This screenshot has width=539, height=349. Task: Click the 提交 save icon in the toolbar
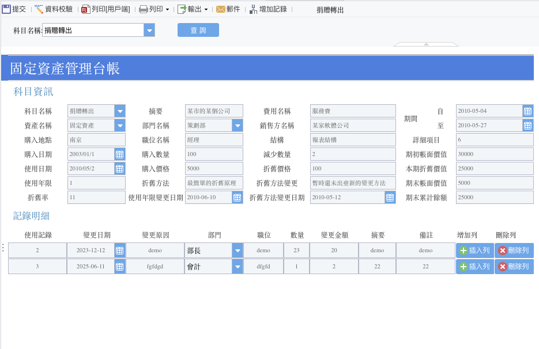6,9
